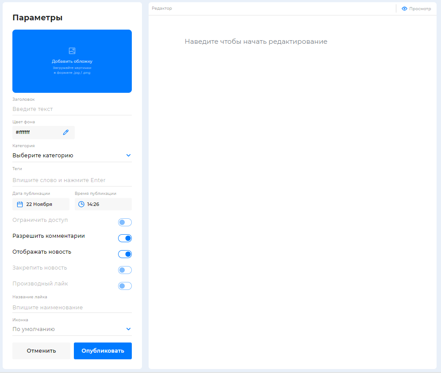Click the Теги input field
This screenshot has width=441, height=373.
click(72, 180)
